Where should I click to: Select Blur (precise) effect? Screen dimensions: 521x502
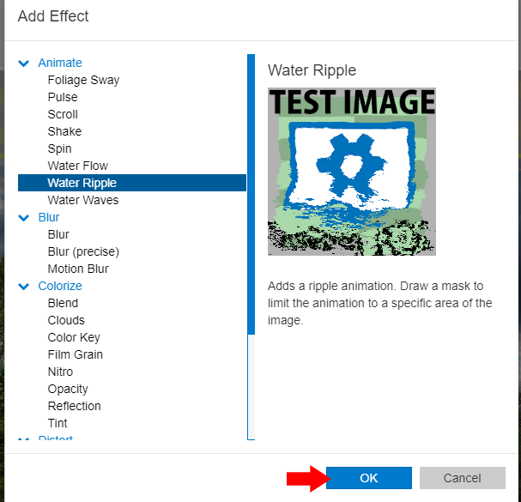click(83, 251)
